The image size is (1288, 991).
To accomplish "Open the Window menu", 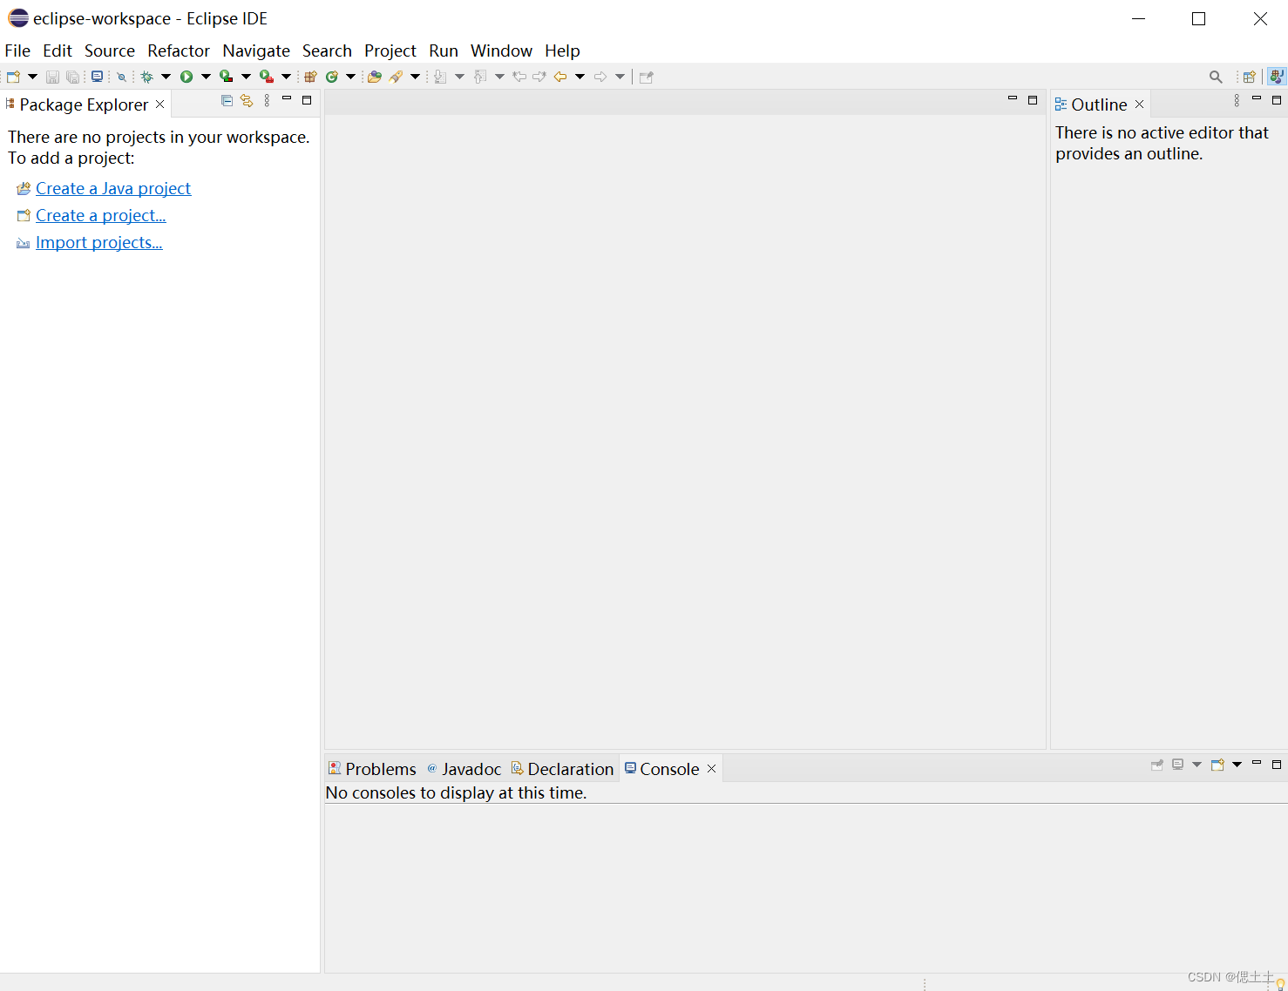I will (x=501, y=51).
